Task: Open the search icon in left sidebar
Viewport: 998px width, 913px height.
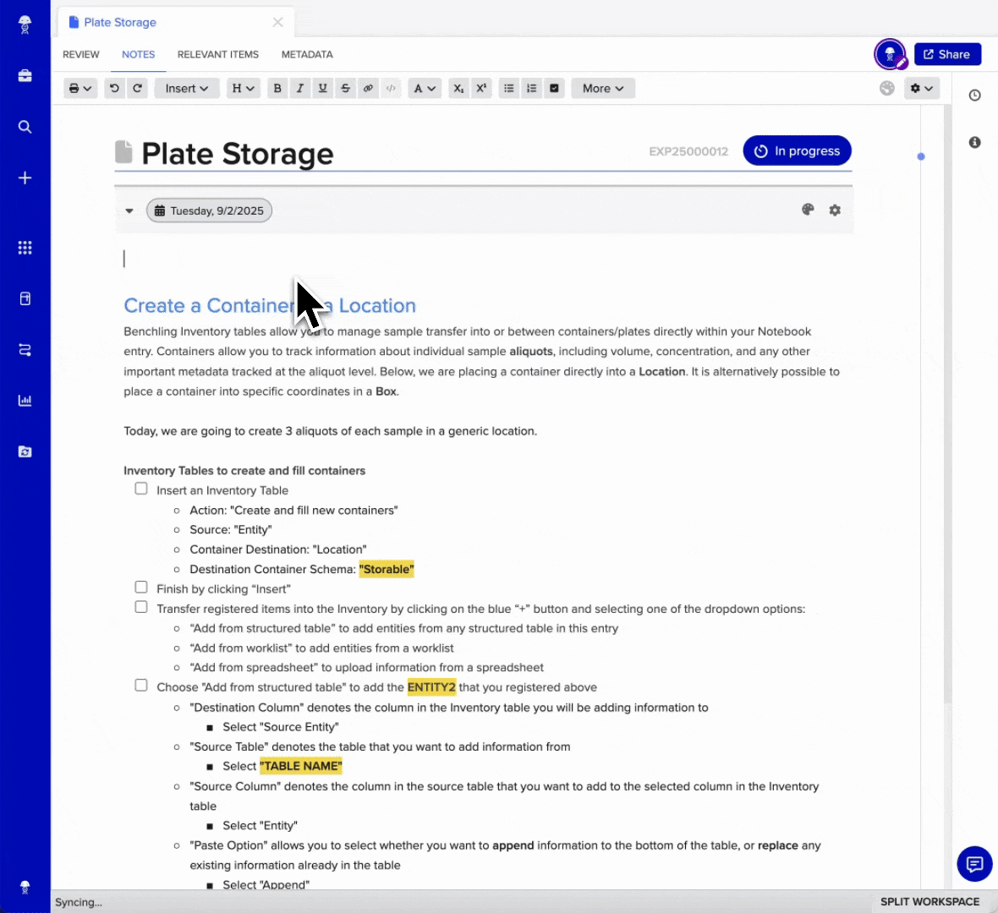Action: (x=25, y=127)
